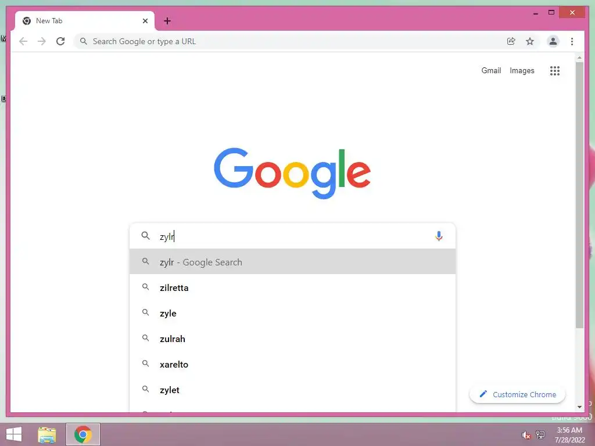Open a new tab with plus button

[x=167, y=21]
